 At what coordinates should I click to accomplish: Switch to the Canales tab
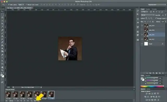[148, 9]
